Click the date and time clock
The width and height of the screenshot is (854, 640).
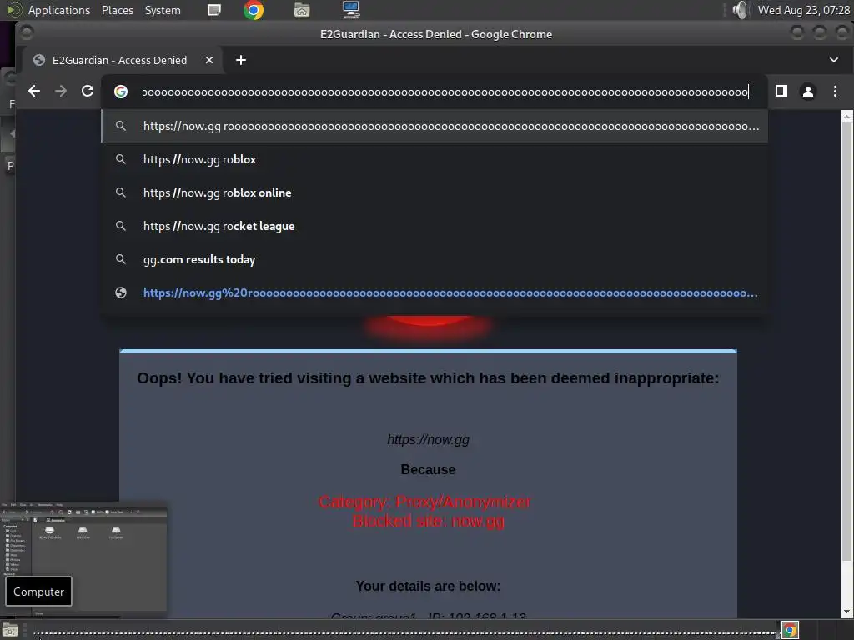[803, 10]
